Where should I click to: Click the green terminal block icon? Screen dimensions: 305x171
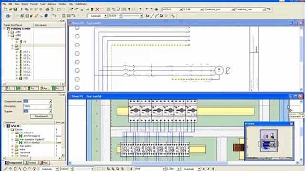coord(92,9)
